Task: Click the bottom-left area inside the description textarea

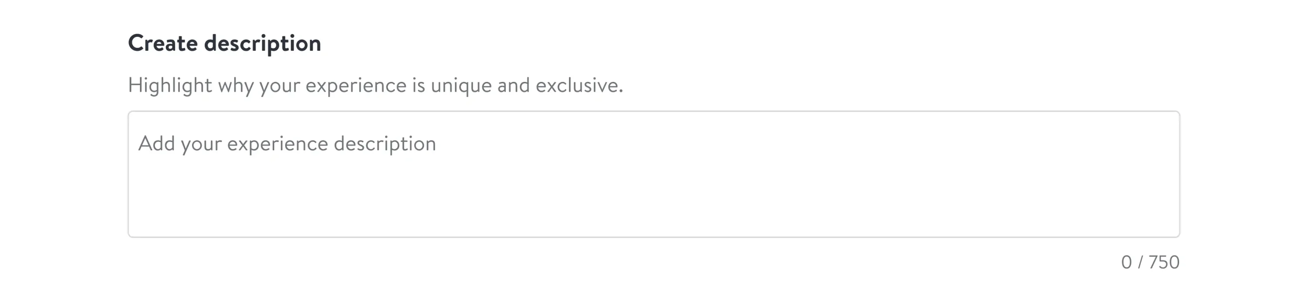Action: tap(148, 224)
